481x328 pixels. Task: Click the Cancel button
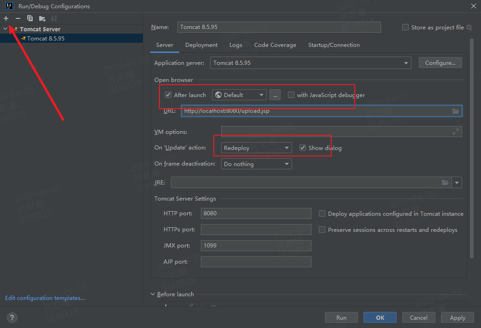coord(418,317)
